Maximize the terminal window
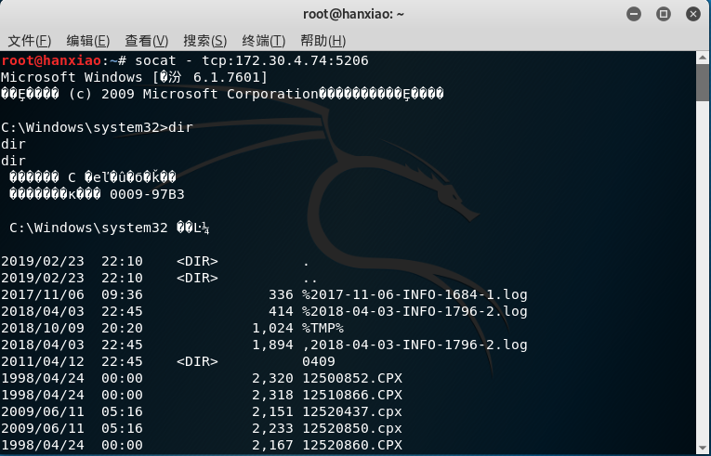The height and width of the screenshot is (456, 711). tap(664, 14)
